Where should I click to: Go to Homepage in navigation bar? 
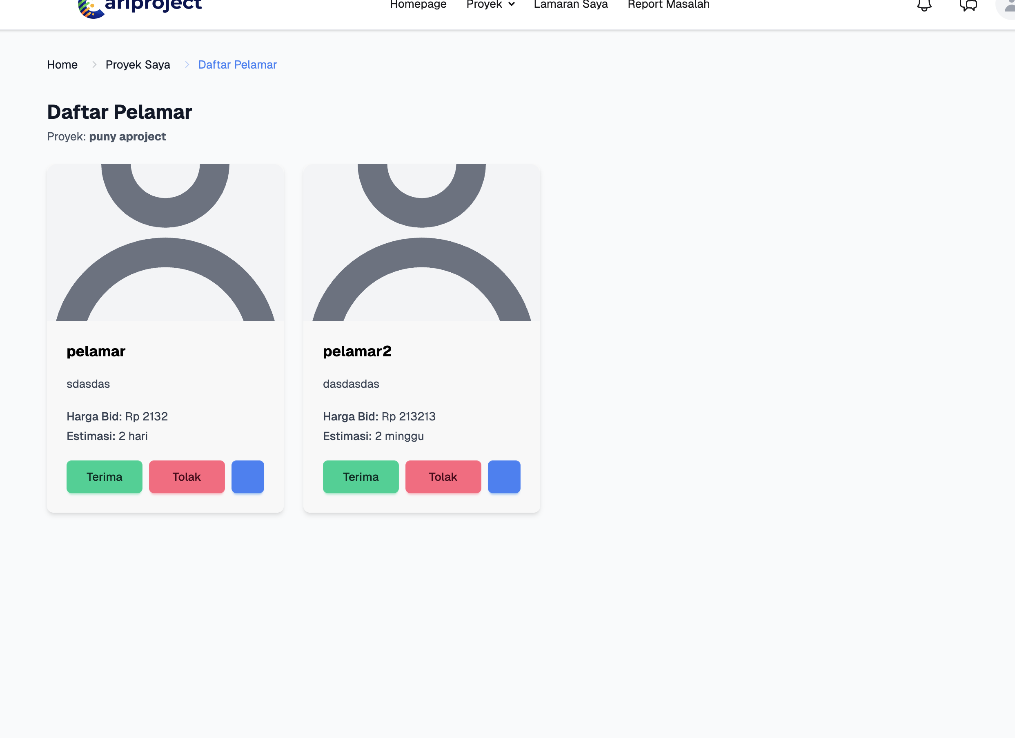(418, 4)
